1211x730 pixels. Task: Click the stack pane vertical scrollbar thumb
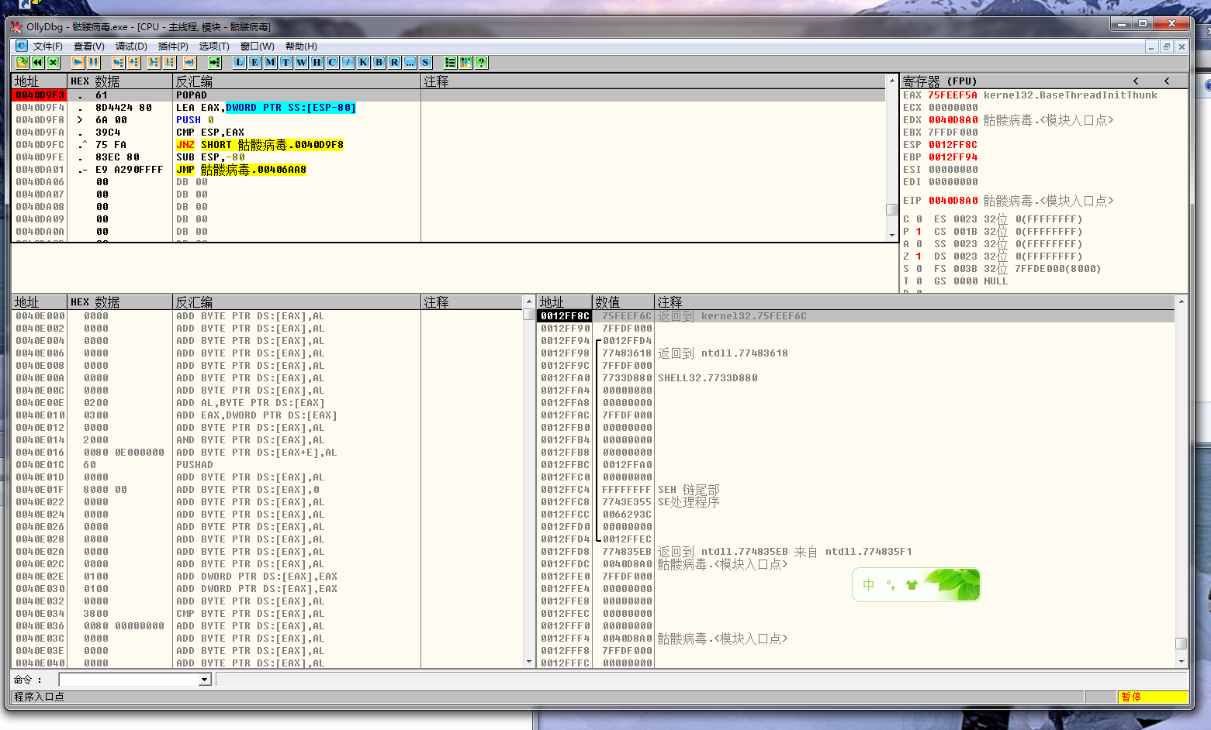tap(1181, 643)
